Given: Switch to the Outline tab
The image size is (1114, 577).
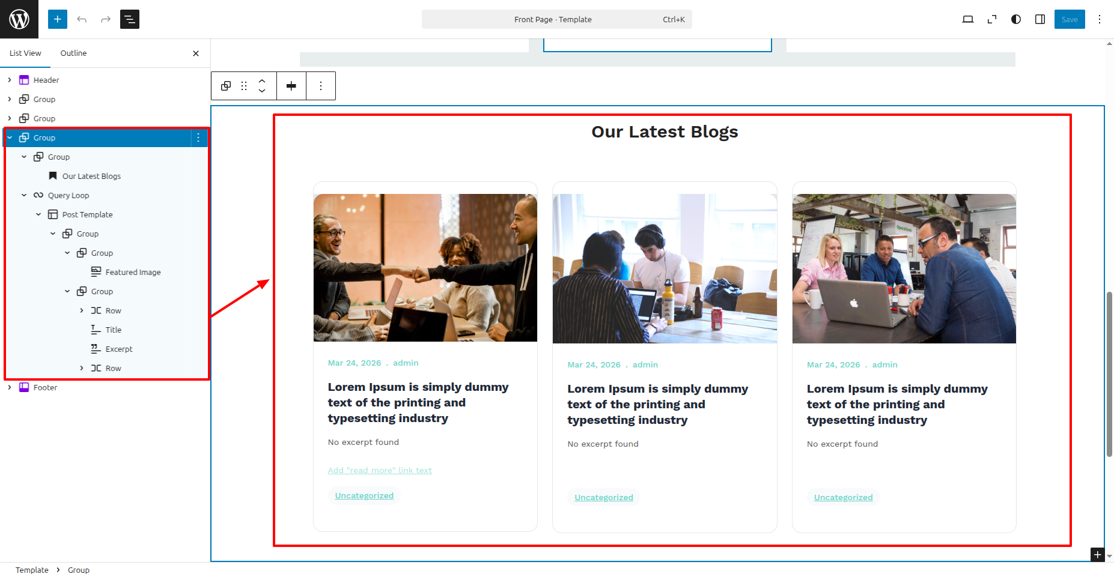Looking at the screenshot, I should 73,53.
